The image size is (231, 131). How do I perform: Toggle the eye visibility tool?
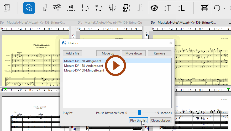click(154, 8)
